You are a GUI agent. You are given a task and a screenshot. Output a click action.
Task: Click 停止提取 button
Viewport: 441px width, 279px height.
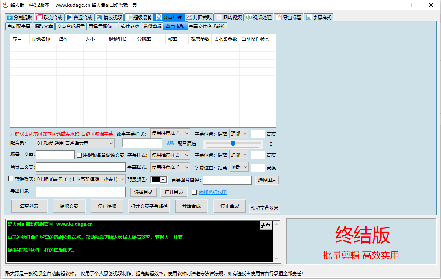pyautogui.click(x=107, y=206)
